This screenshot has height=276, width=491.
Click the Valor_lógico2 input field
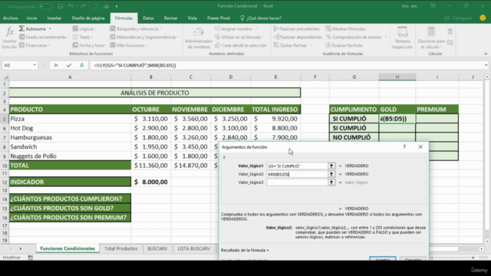(297, 174)
